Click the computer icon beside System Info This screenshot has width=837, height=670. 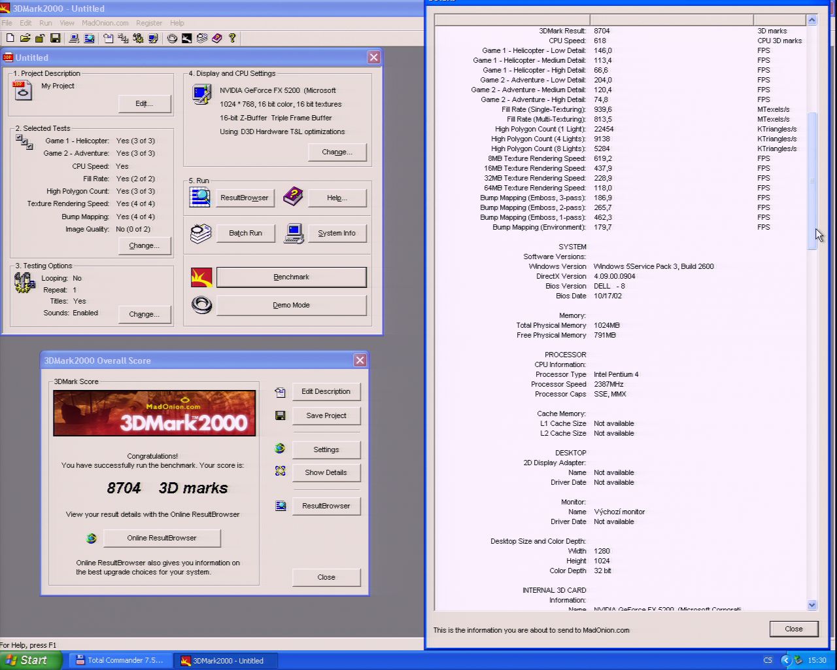[x=294, y=234]
